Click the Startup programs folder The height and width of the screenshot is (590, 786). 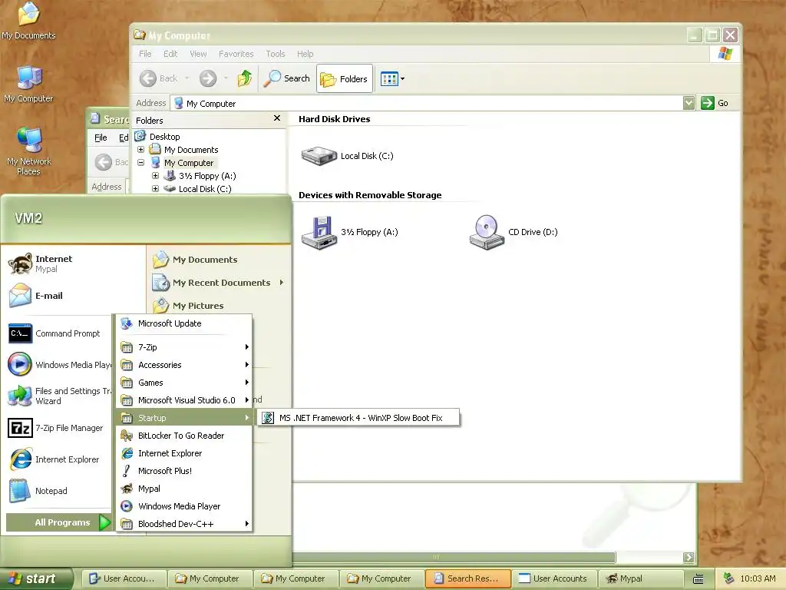pyautogui.click(x=184, y=417)
